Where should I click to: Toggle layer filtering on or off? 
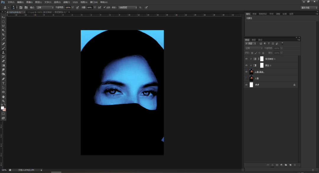tap(282, 43)
